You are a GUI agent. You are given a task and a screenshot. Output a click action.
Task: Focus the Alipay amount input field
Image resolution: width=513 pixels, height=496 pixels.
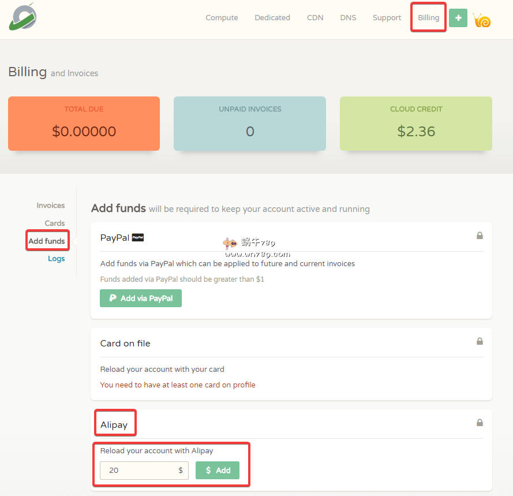pos(138,471)
